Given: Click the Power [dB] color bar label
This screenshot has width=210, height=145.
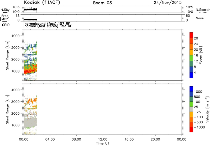Looking at the screenshot, I should point(201,55).
